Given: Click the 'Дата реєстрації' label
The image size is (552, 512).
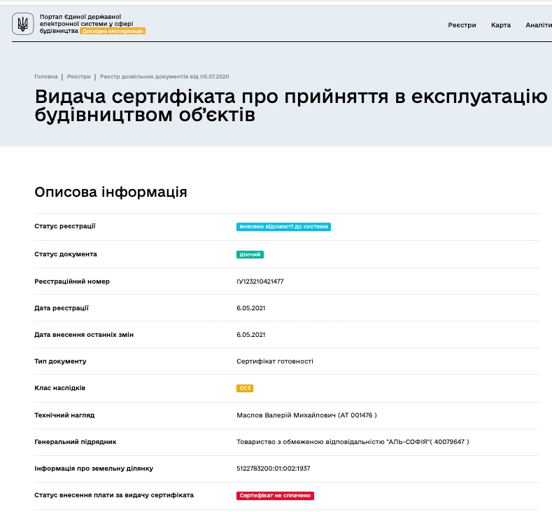Looking at the screenshot, I should point(62,308).
